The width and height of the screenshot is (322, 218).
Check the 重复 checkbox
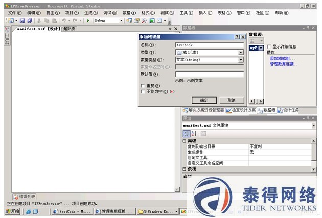pos(143,86)
